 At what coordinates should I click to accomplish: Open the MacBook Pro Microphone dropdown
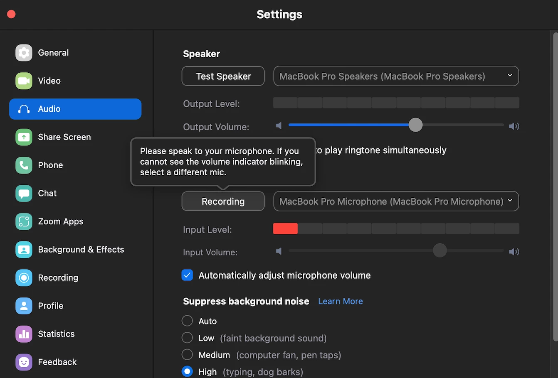(396, 201)
